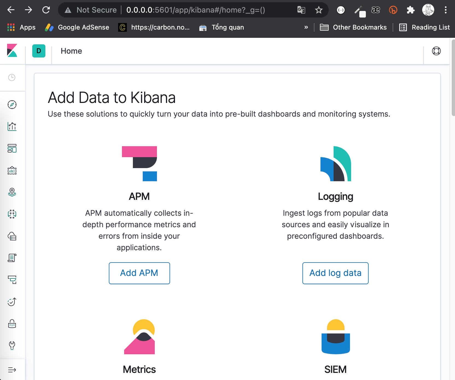Screen dimensions: 455x380
Task: Expand the collapsed side navigation
Action: pos(12,370)
